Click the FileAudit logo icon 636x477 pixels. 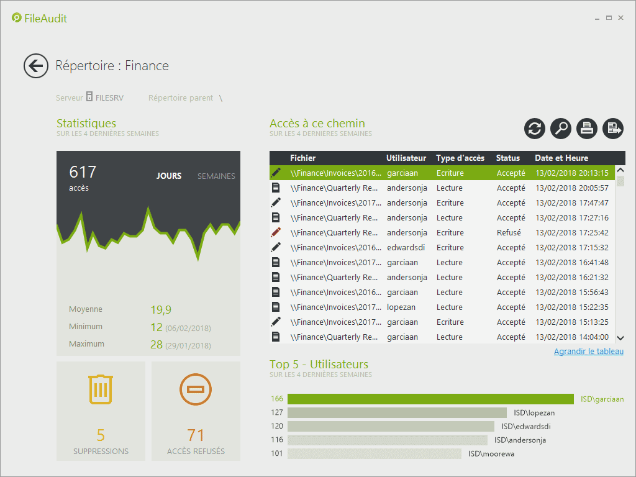(x=16, y=18)
